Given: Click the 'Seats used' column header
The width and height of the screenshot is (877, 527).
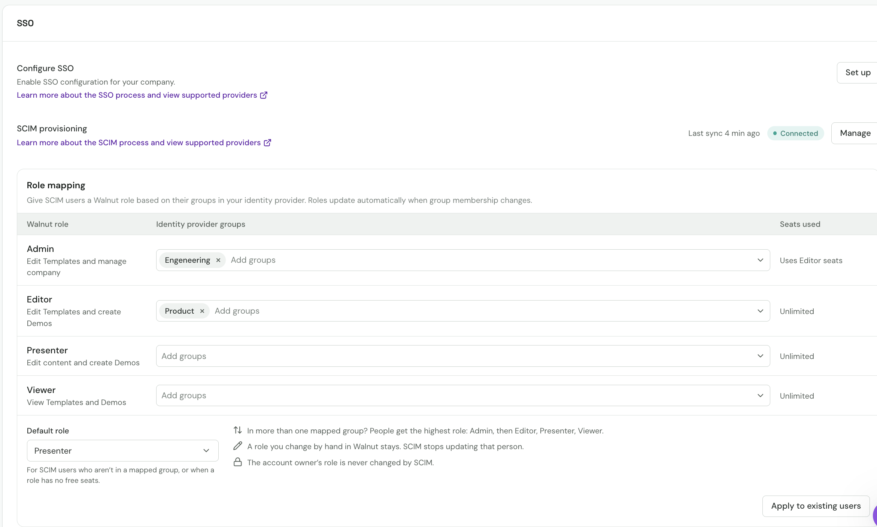Looking at the screenshot, I should [800, 224].
